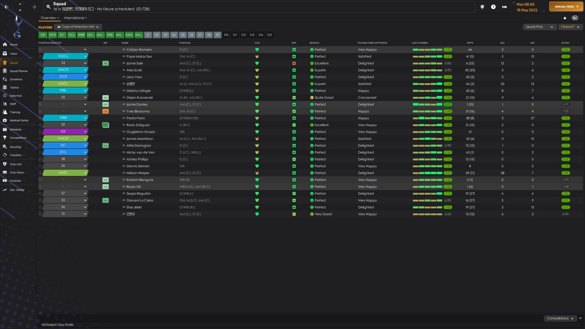
Task: Open the Data Hub icon
Action: 5,96
